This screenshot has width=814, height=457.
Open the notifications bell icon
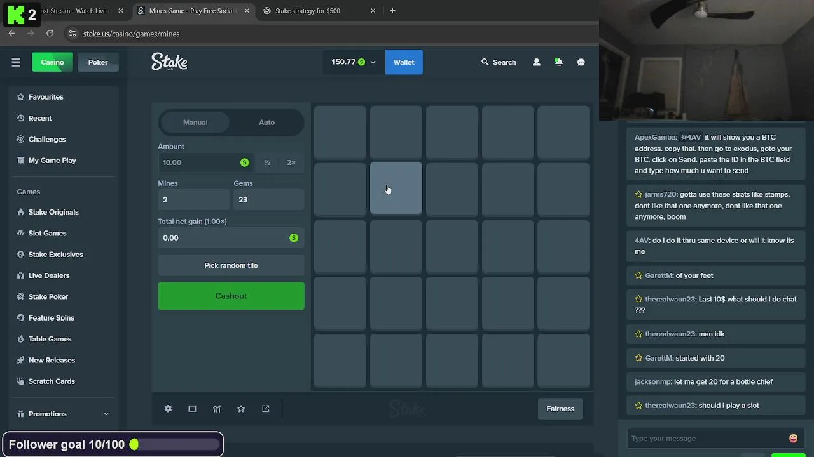point(558,62)
